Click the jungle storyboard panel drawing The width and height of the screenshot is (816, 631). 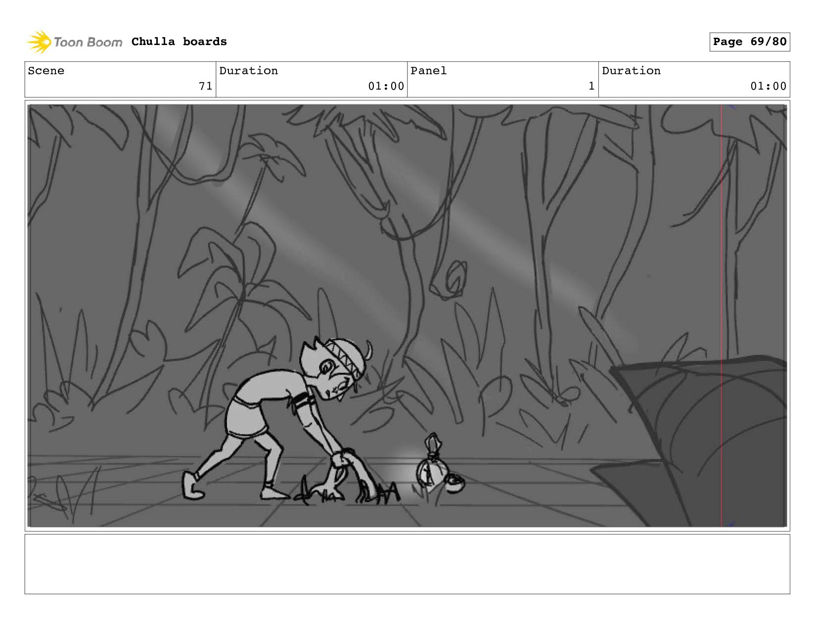[x=407, y=316]
